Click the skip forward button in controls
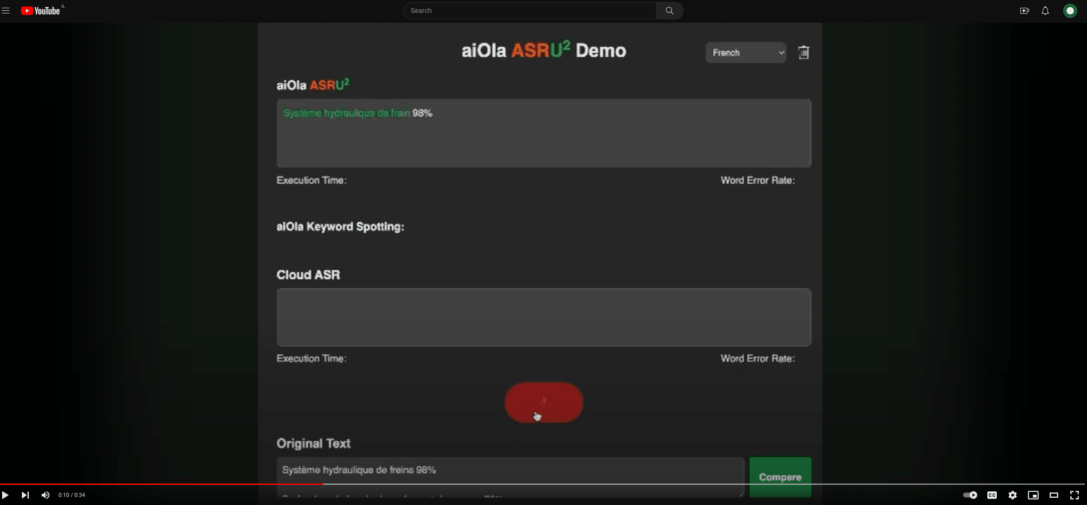Screen dimensions: 1087x505 (24, 495)
